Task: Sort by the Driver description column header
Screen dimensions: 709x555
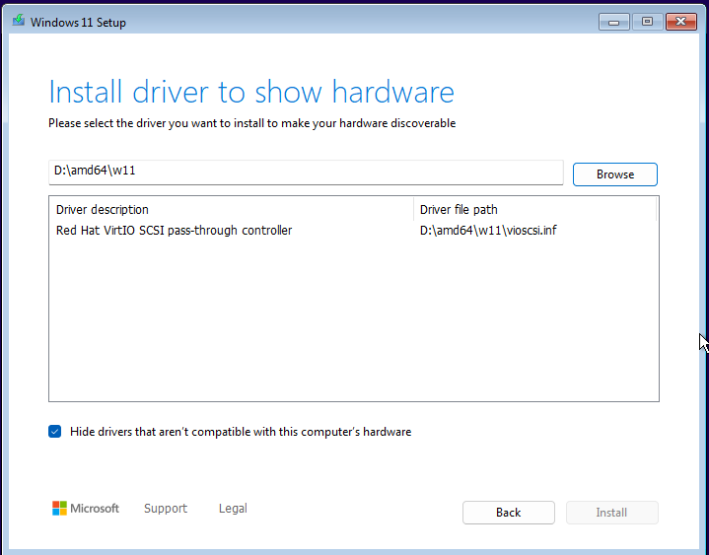Action: pos(232,209)
